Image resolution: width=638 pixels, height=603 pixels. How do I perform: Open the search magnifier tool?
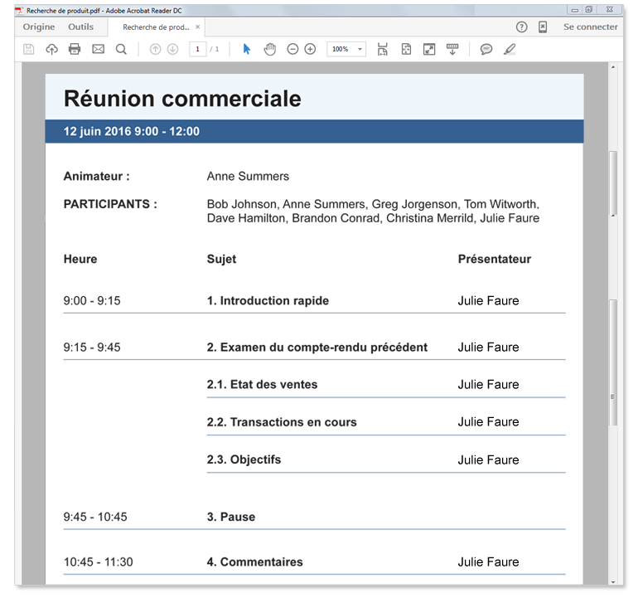121,49
